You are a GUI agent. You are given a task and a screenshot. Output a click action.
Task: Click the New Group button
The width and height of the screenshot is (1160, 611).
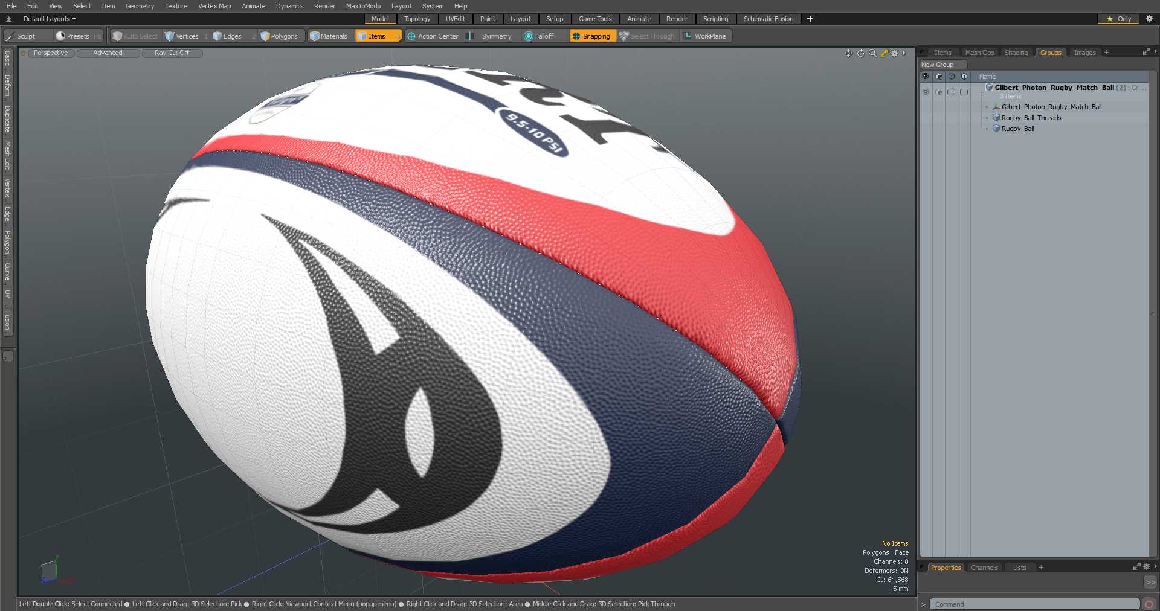pos(942,65)
